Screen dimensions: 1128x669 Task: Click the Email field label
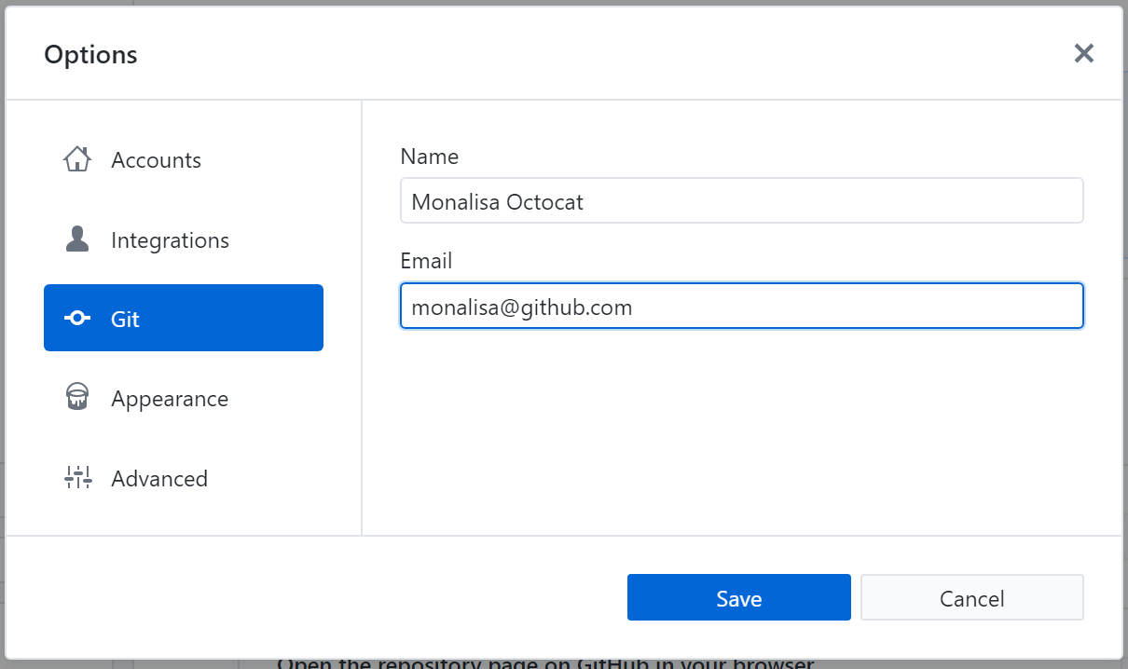point(427,261)
